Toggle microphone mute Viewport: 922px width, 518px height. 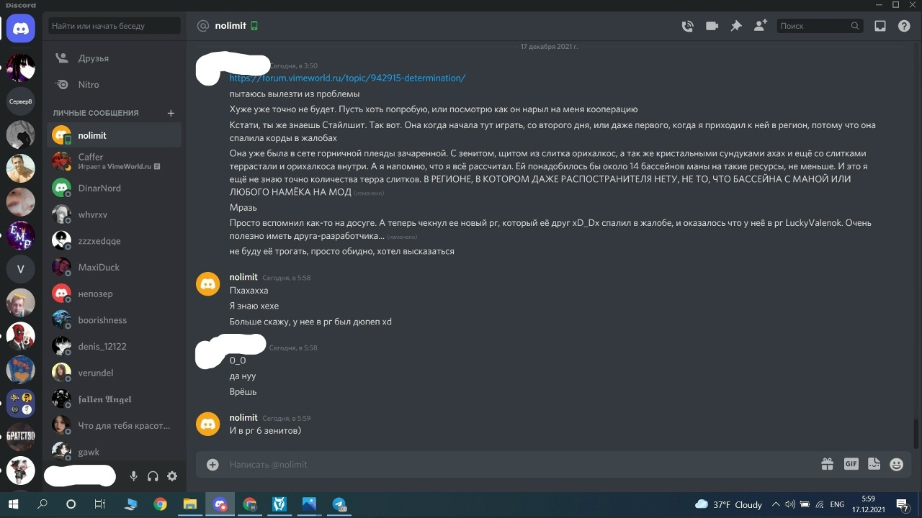coord(133,476)
